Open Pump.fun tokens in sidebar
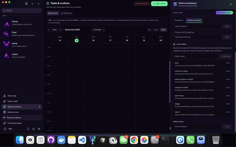Viewport: 236px width, 147px height. [x=22, y=118]
